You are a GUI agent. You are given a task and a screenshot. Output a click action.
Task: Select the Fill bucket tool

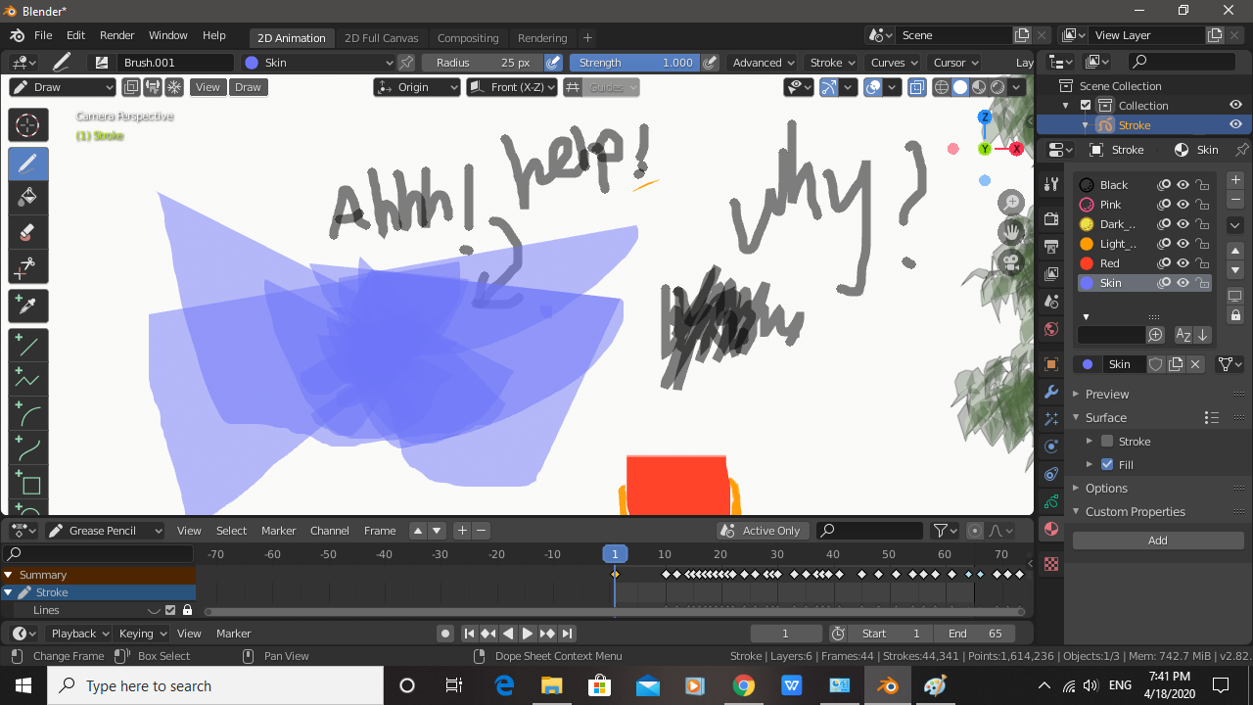(27, 197)
